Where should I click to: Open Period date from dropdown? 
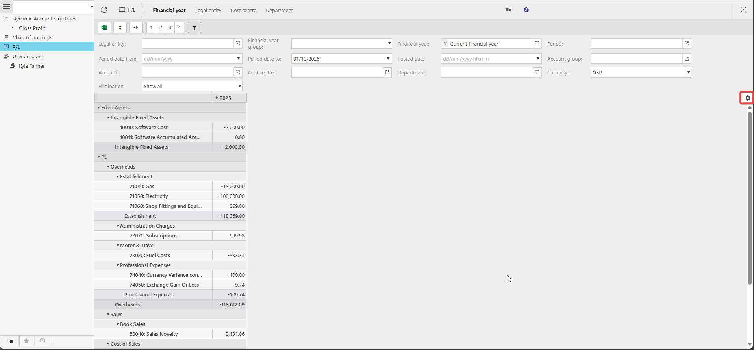coord(239,59)
